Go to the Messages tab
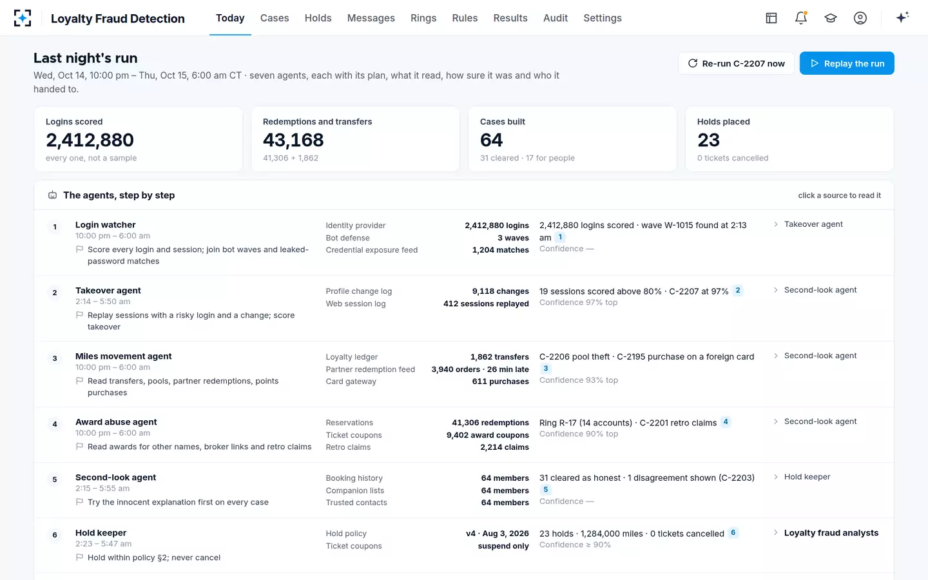Viewport: 928px width, 580px height. pos(371,18)
